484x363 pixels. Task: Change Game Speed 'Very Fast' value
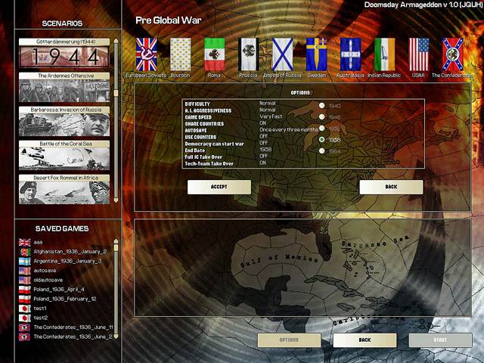(x=271, y=116)
